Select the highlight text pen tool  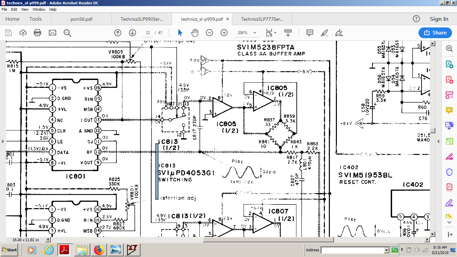324,33
